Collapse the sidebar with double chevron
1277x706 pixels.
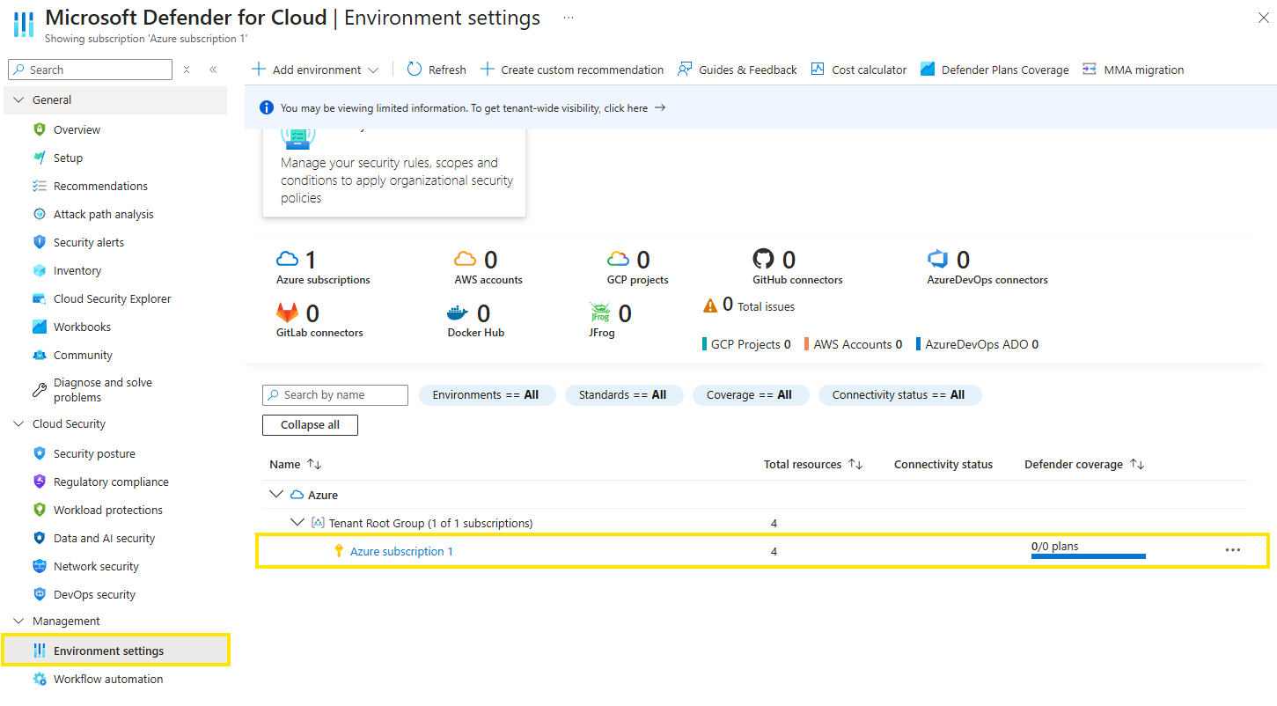click(x=213, y=70)
